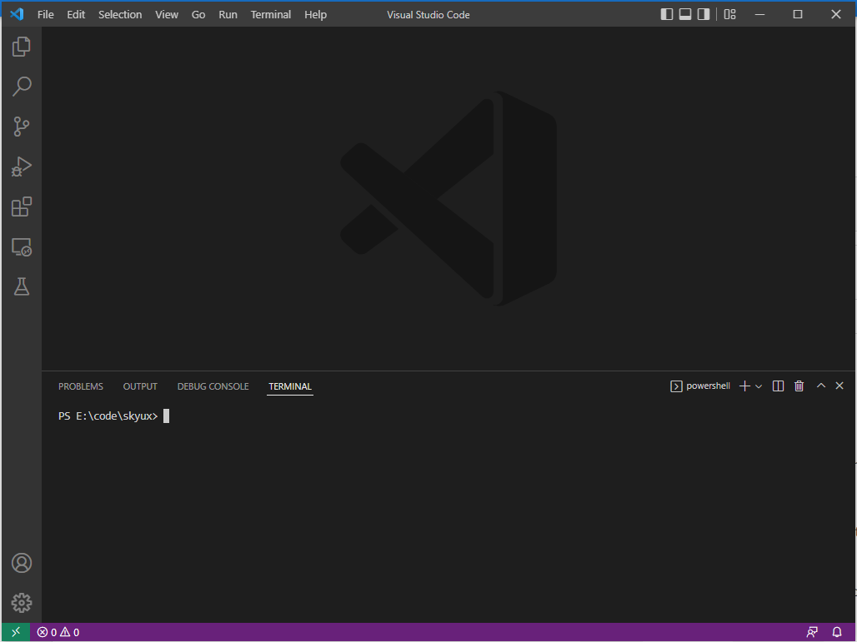This screenshot has width=857, height=642.
Task: Open Run and Debug view
Action: (x=22, y=167)
